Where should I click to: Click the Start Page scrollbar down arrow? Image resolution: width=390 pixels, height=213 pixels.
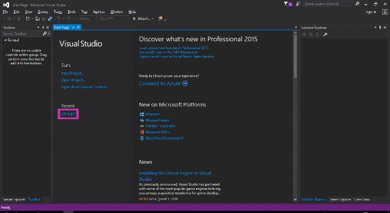coord(295,199)
